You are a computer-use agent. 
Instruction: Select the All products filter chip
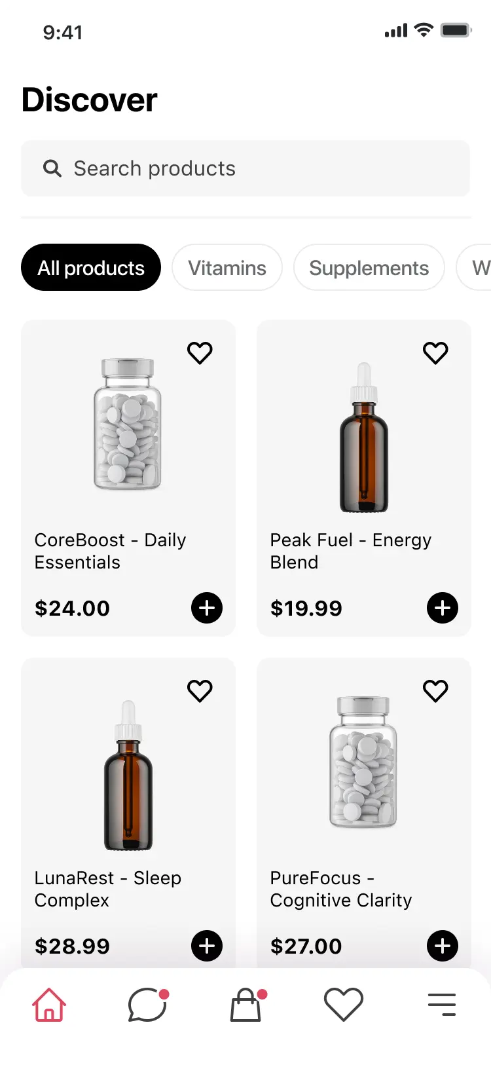pyautogui.click(x=91, y=267)
